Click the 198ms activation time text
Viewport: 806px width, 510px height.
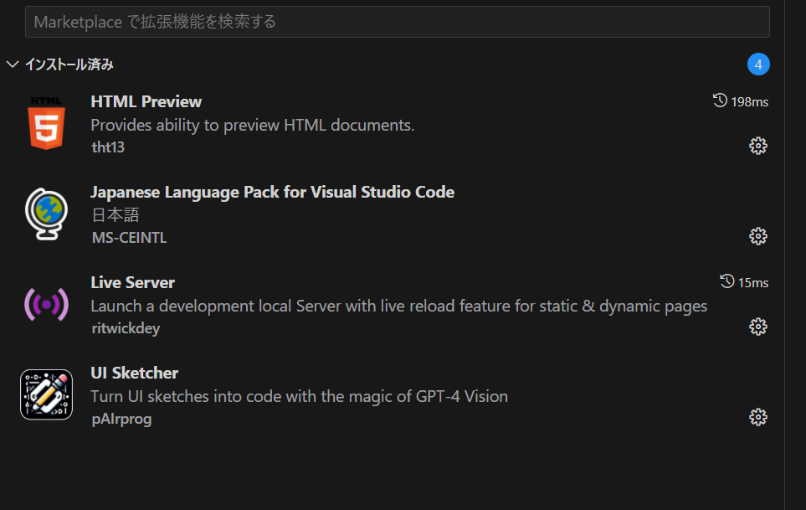(x=749, y=102)
